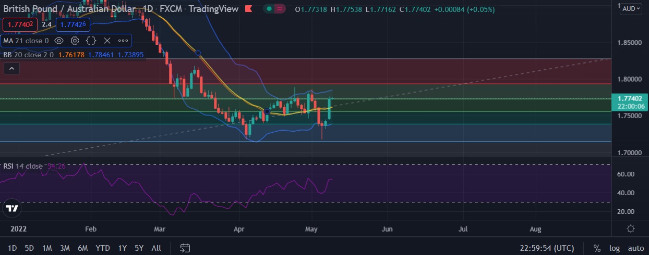Image resolution: width=649 pixels, height=255 pixels.
Task: Select the RSI 14 close indicator label
Action: tap(23, 166)
